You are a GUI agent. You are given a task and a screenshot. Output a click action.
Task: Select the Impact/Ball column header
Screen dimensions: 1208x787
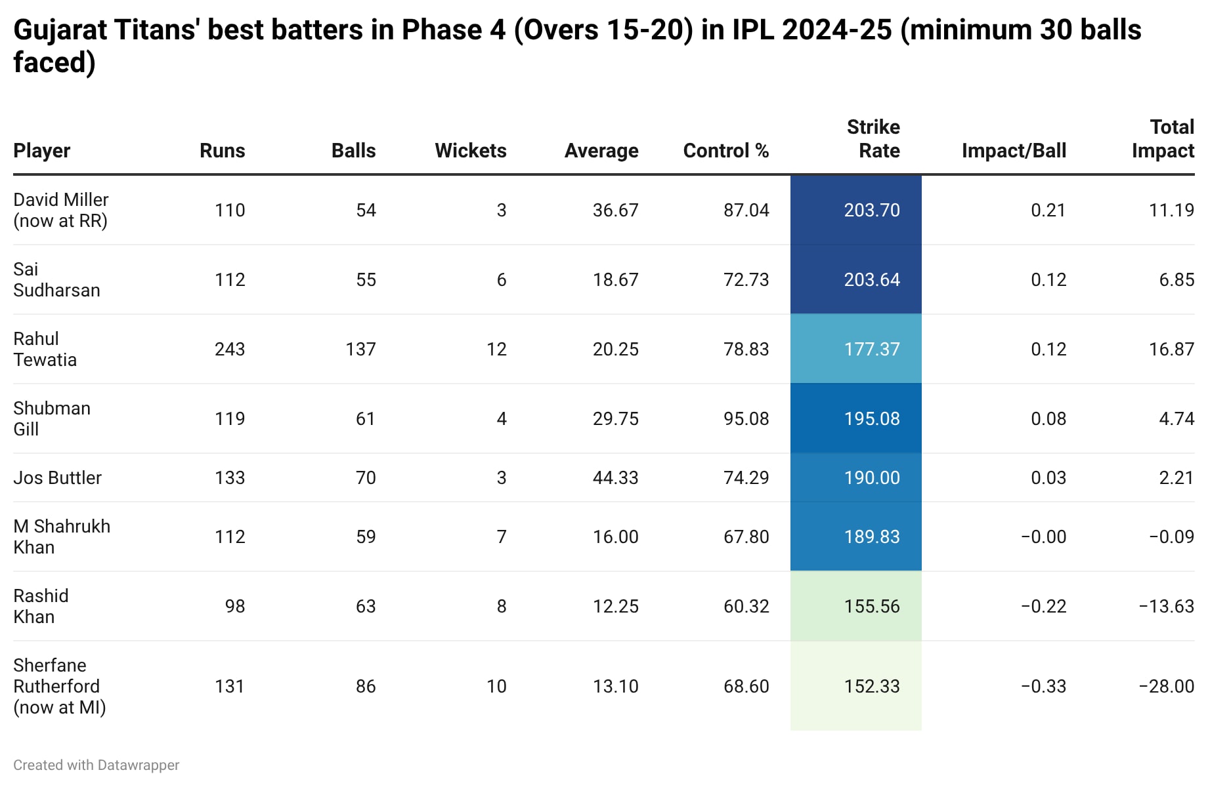(x=1013, y=151)
